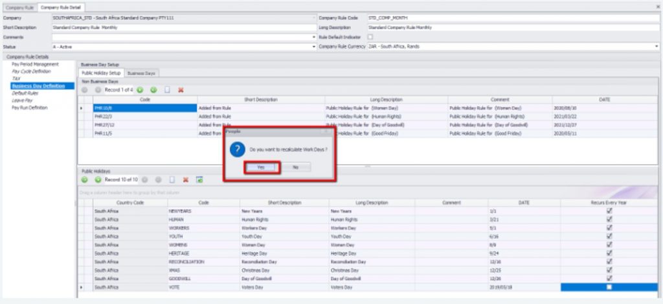Viewport: 663px width, 304px height.
Task: Switch to the Business Days tab
Action: coord(141,73)
